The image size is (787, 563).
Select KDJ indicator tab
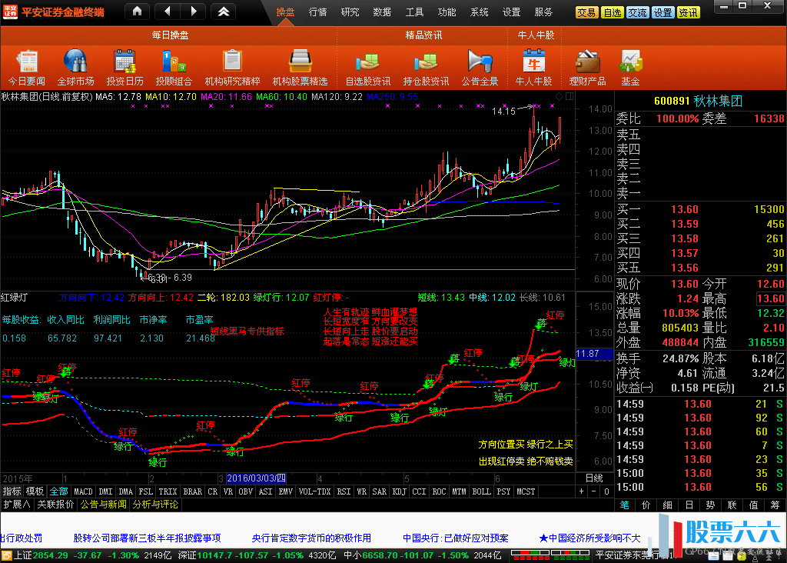[x=399, y=491]
